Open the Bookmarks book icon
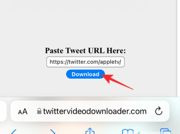This screenshot has width=180, height=134. coord(128,132)
